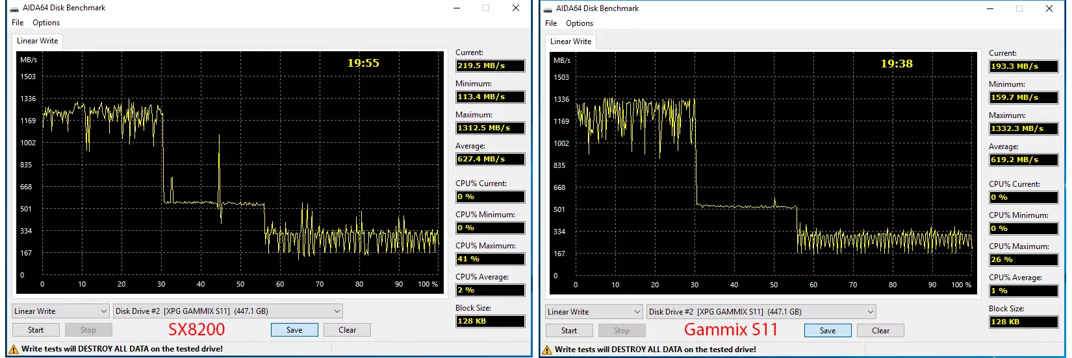Click the AIDA64 app icon in left title bar
The width and height of the screenshot is (1072, 358).
(x=14, y=8)
